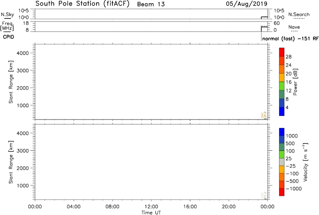The image size is (319, 215).
Task: Click the Power [dB] colorbar label
Action: tap(295, 82)
